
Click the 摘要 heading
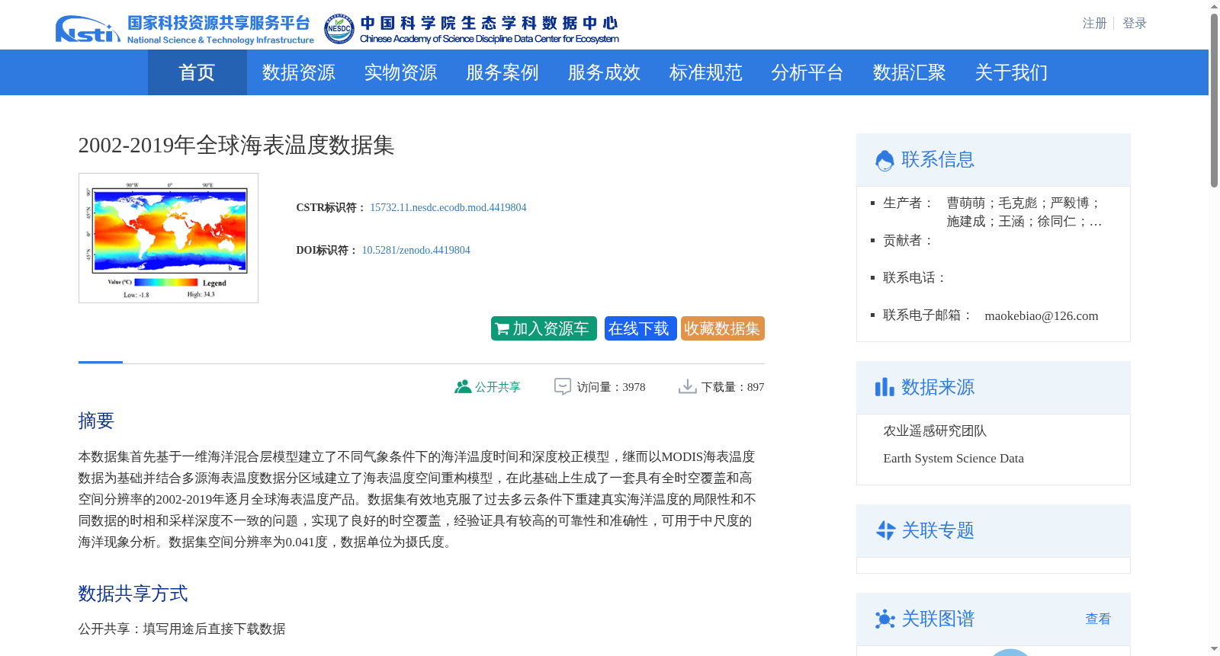96,421
